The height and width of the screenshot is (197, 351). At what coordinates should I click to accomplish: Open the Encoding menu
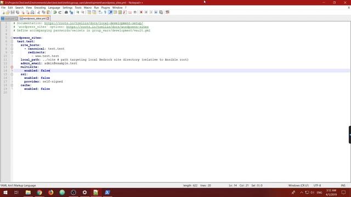40,8
